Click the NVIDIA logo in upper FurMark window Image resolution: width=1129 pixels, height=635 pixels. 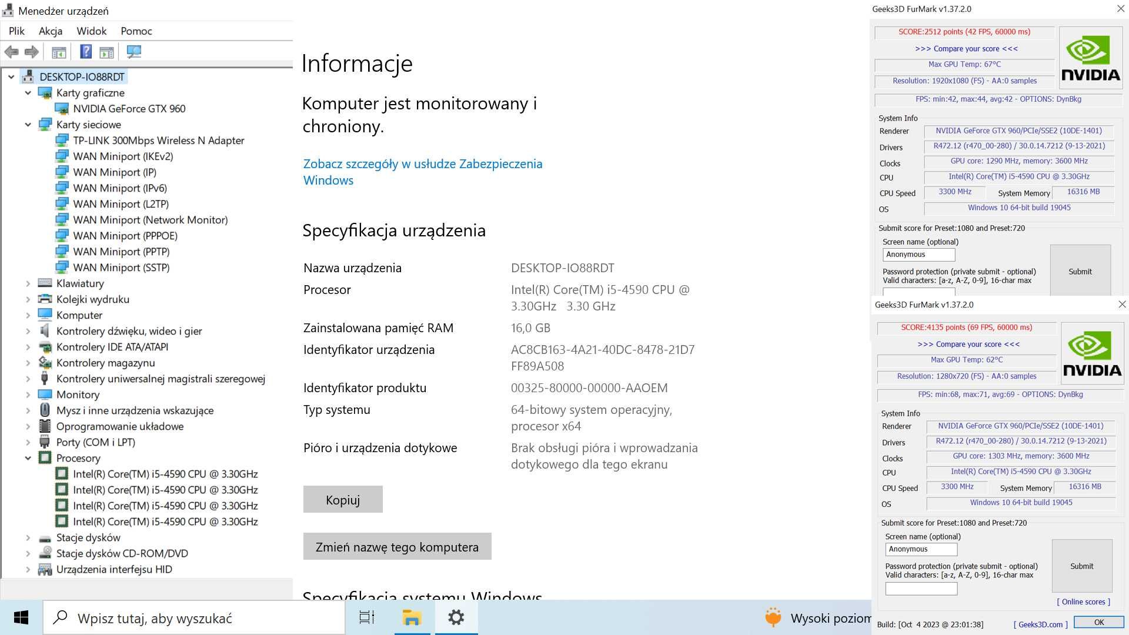1091,58
